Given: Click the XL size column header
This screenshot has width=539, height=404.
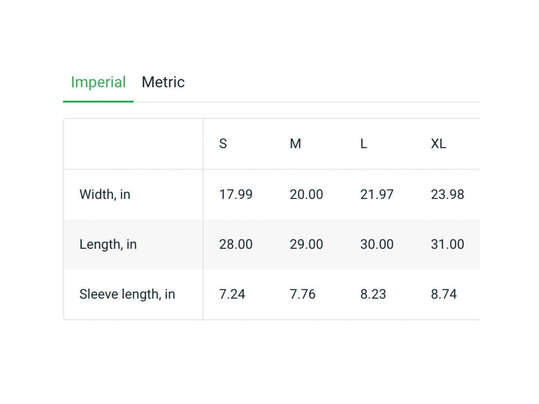Looking at the screenshot, I should tap(438, 143).
